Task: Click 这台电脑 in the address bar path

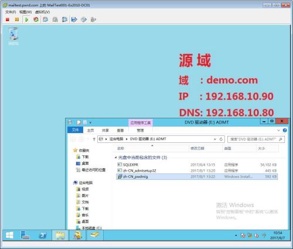Action: 116,139
